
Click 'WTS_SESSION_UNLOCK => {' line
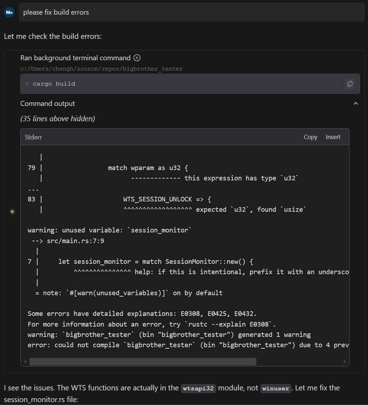tap(167, 199)
